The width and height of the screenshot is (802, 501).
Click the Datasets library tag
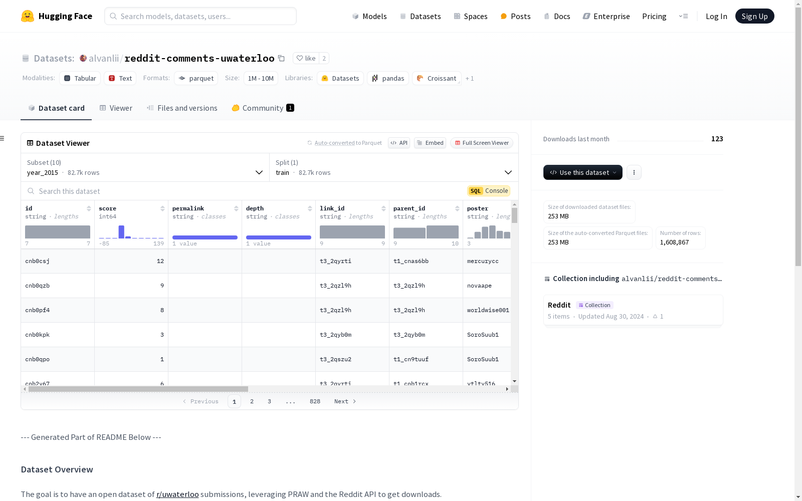tap(340, 78)
